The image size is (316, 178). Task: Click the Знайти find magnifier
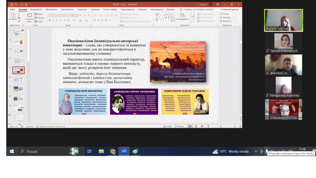coord(225,14)
